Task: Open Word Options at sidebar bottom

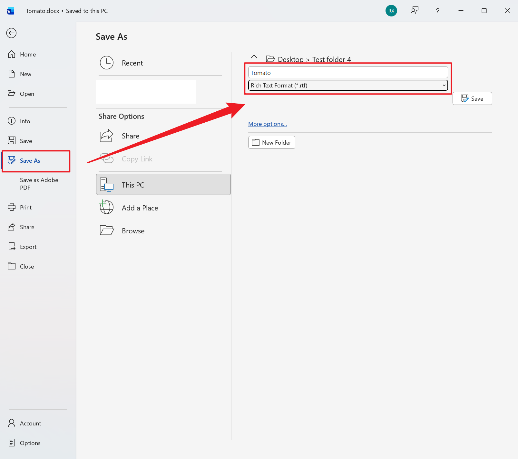Action: pyautogui.click(x=30, y=443)
